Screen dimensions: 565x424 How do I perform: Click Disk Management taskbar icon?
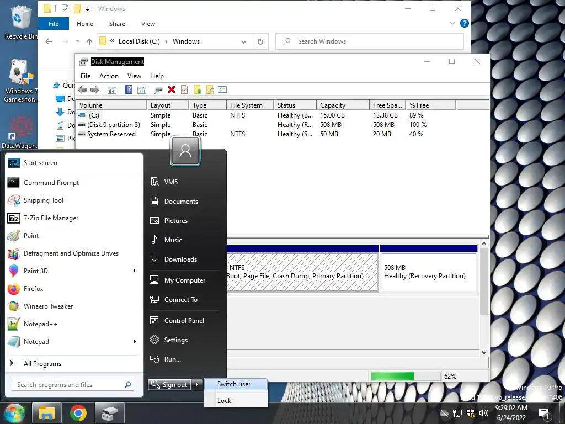[x=110, y=413]
